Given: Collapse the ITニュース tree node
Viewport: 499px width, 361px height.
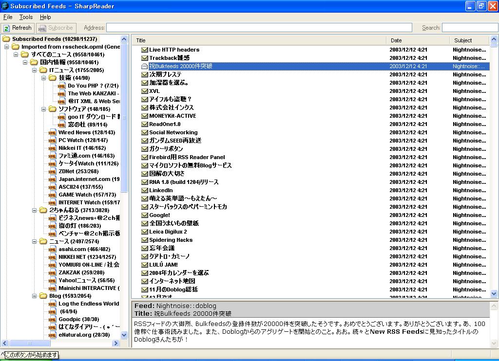Looking at the screenshot, I should [35, 70].
